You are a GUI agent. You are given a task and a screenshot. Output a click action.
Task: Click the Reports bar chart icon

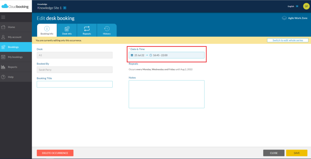click(x=3, y=67)
